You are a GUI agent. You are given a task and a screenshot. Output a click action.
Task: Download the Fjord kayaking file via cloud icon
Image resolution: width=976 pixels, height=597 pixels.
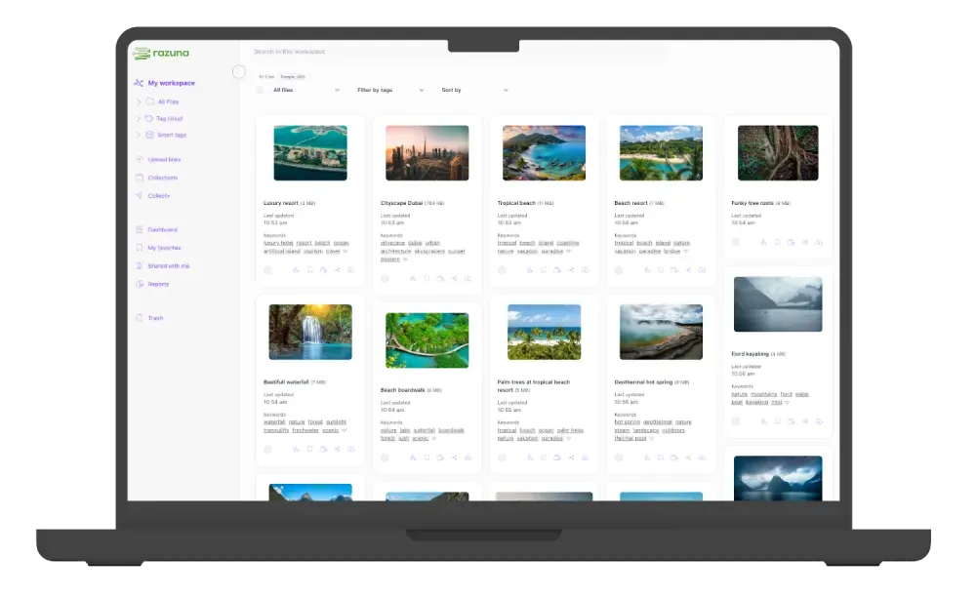coord(819,421)
